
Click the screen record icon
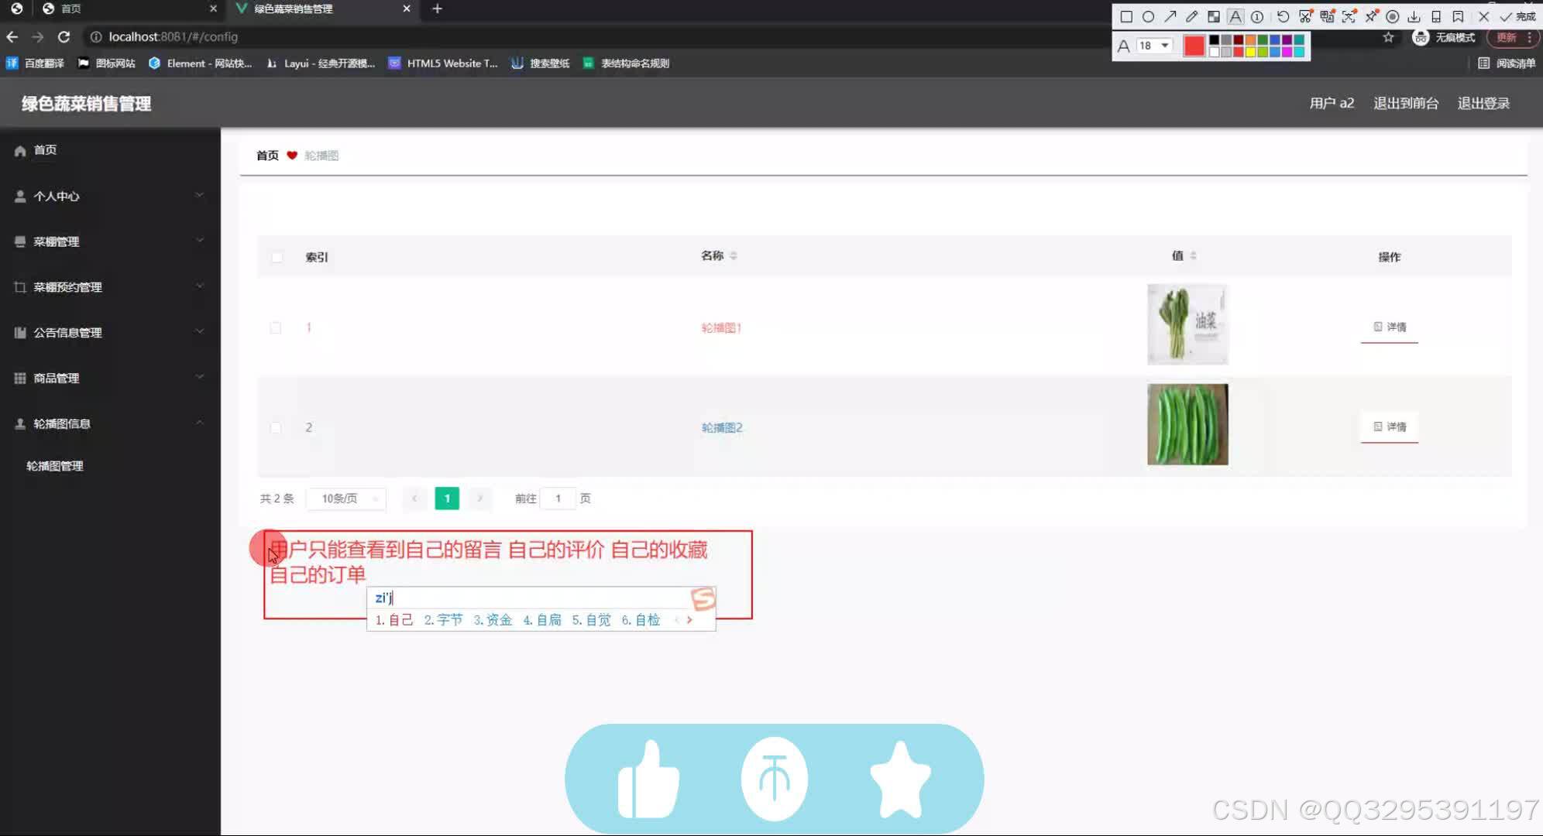[x=1392, y=16]
